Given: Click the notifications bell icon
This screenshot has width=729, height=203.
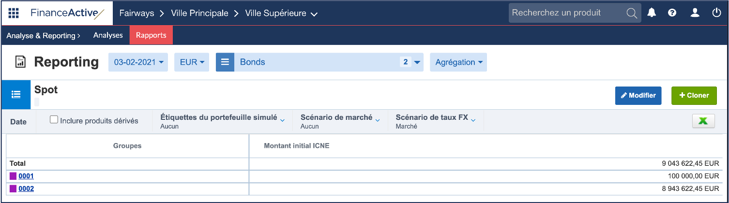Looking at the screenshot, I should [x=652, y=13].
